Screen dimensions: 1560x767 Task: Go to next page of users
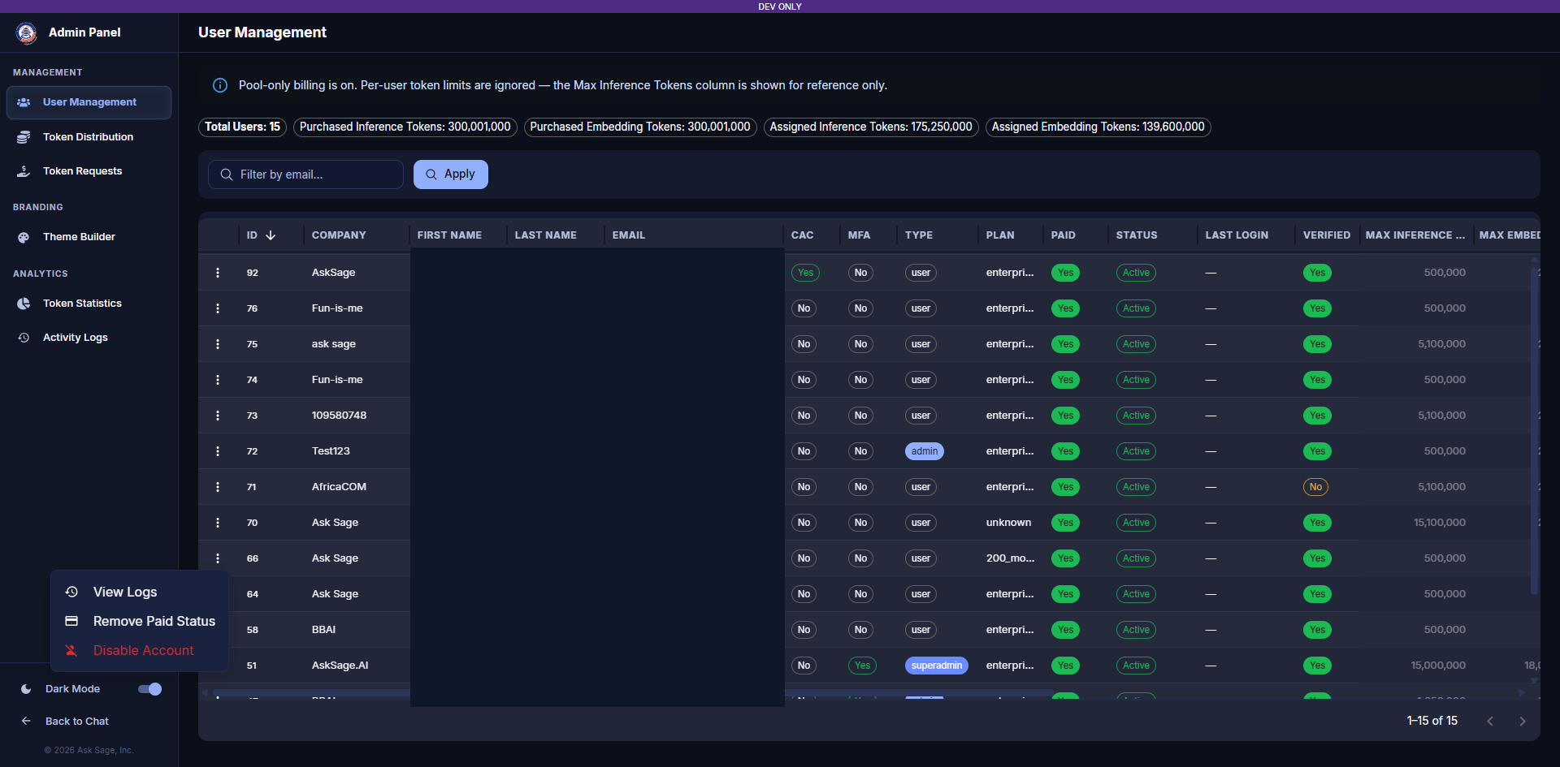click(1523, 722)
